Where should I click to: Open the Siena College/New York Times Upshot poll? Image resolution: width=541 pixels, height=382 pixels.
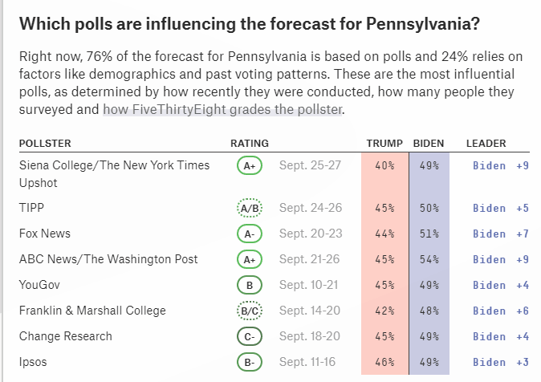coord(114,165)
